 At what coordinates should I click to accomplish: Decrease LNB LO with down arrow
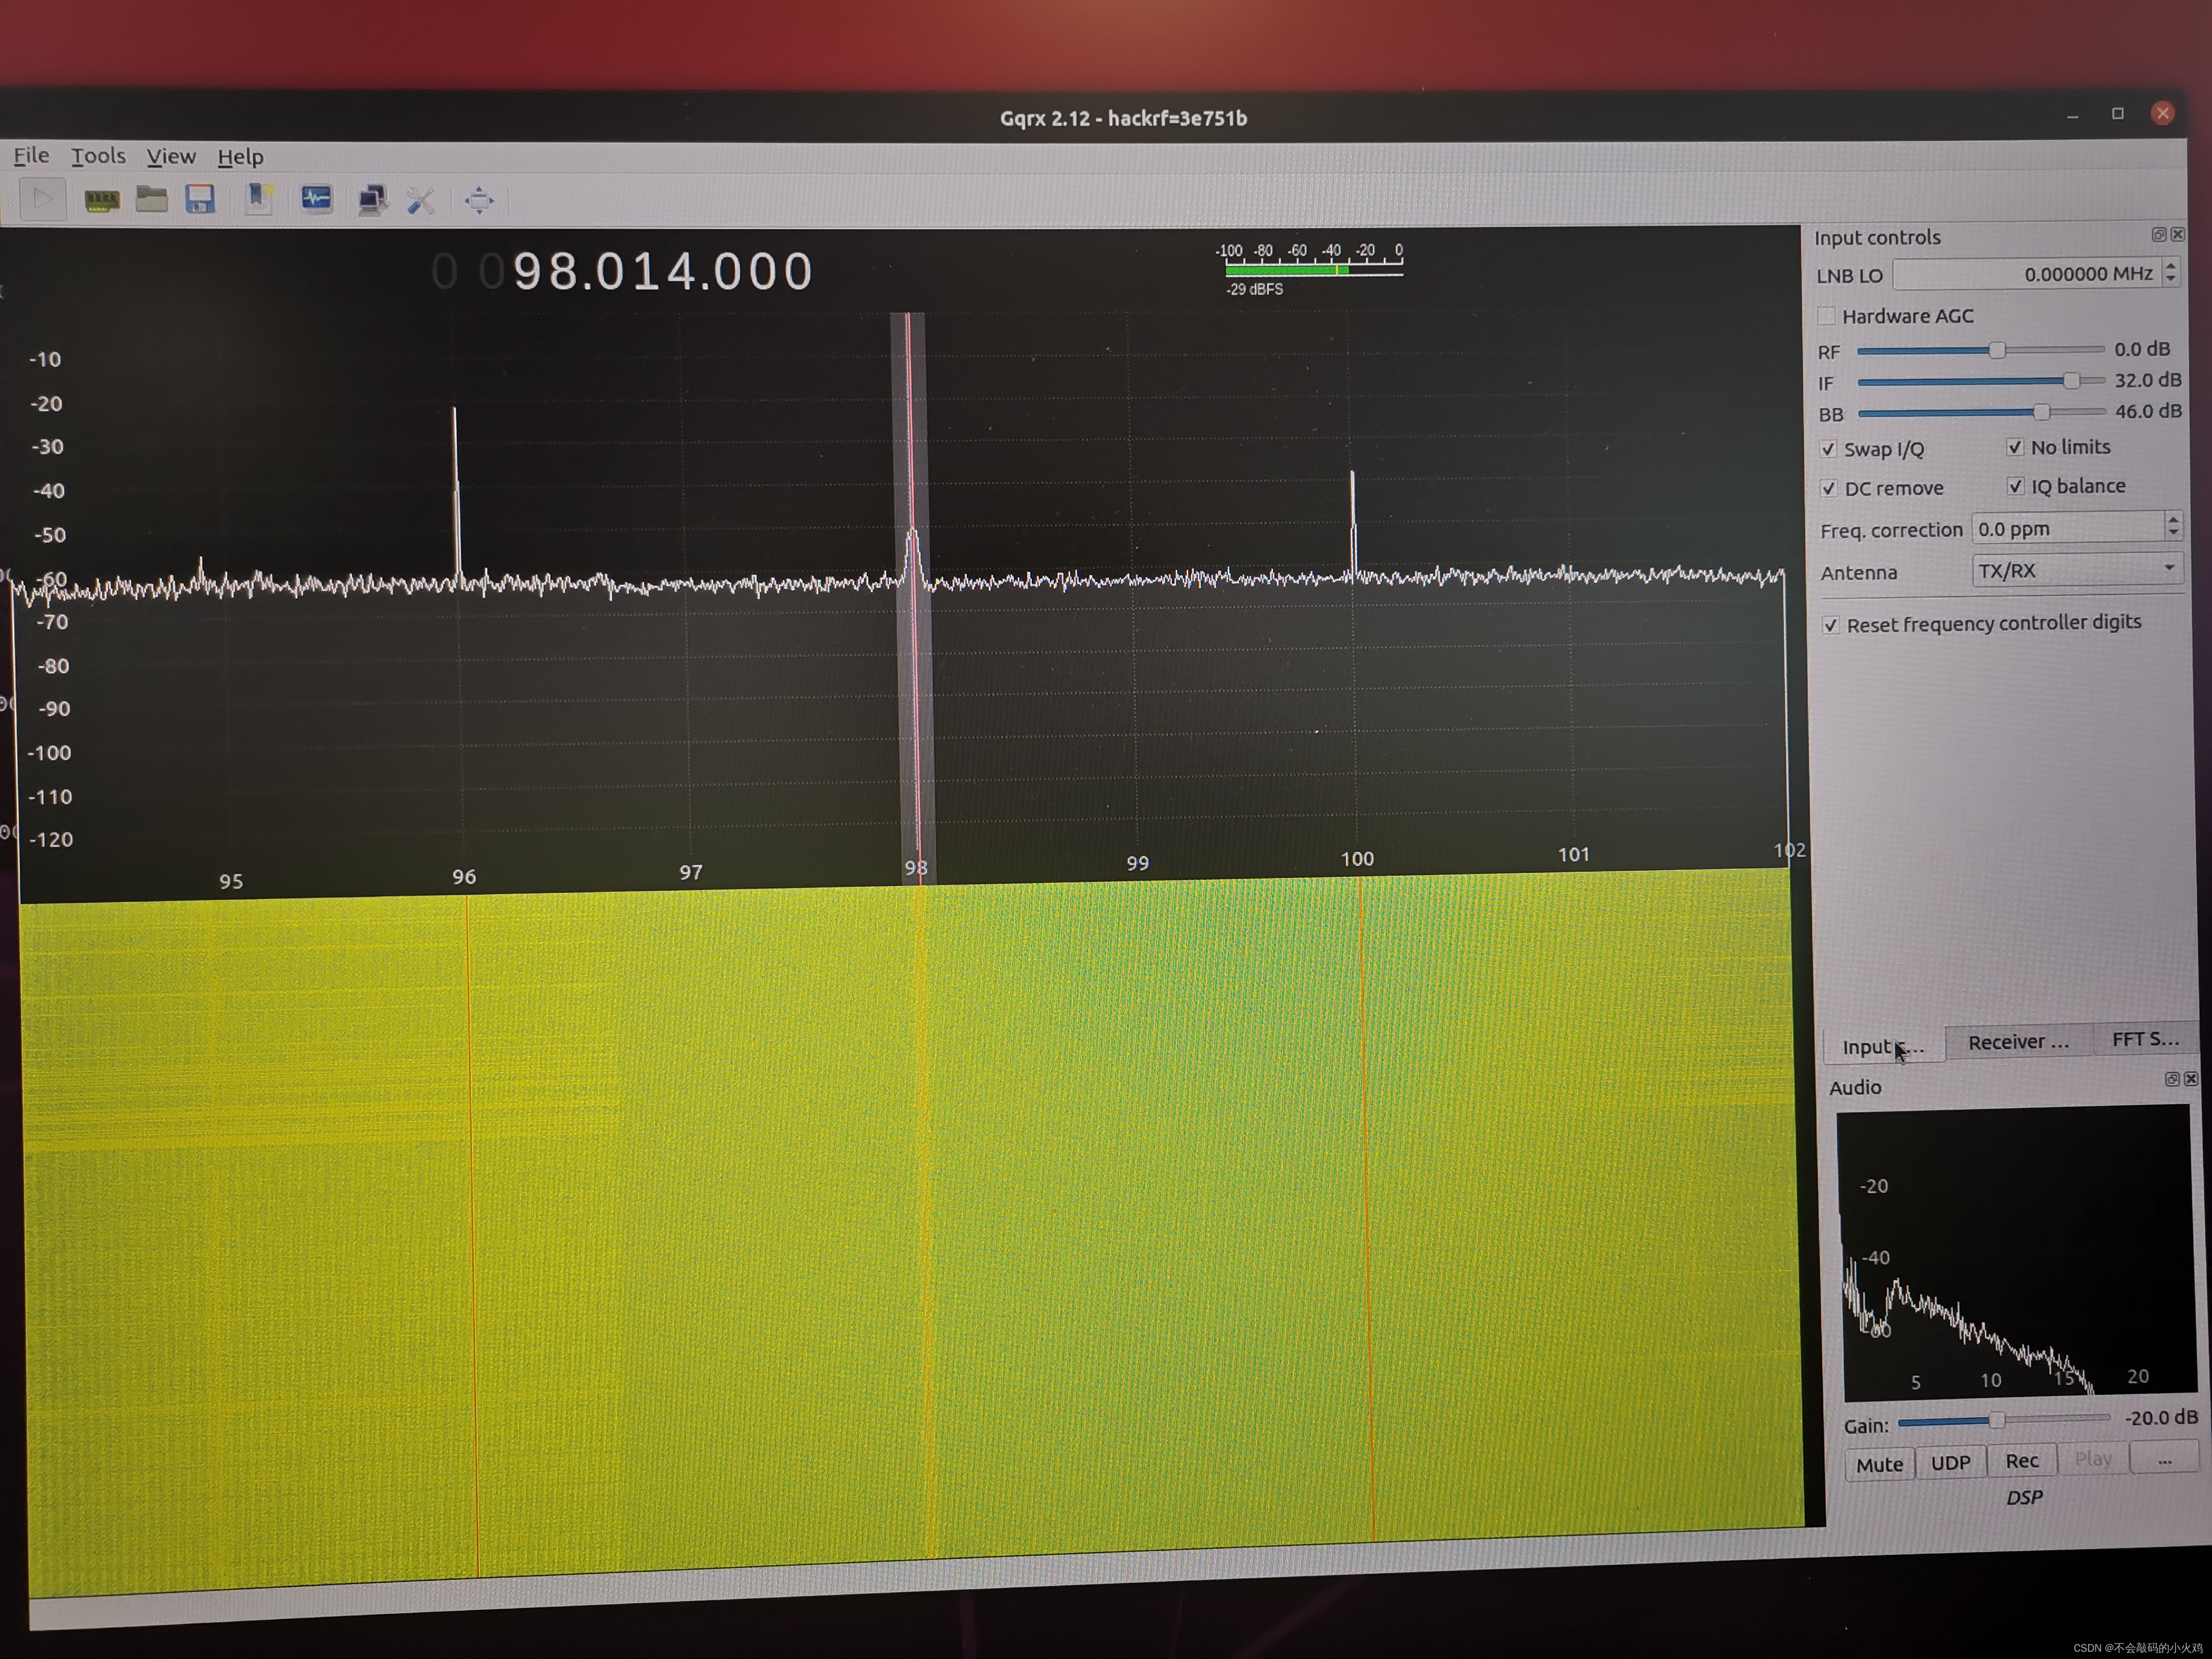(x=2170, y=280)
